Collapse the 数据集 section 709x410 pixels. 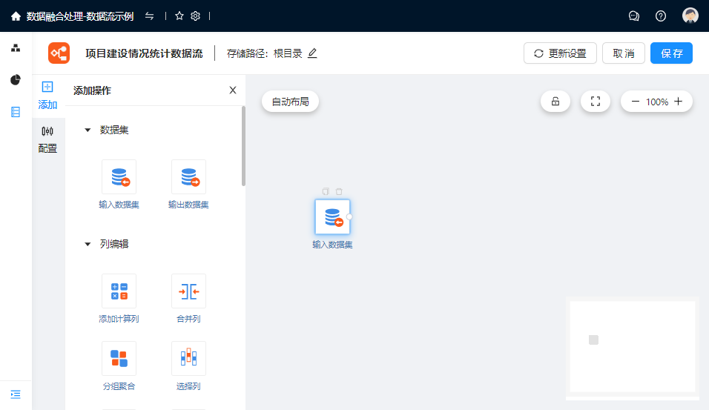point(88,130)
